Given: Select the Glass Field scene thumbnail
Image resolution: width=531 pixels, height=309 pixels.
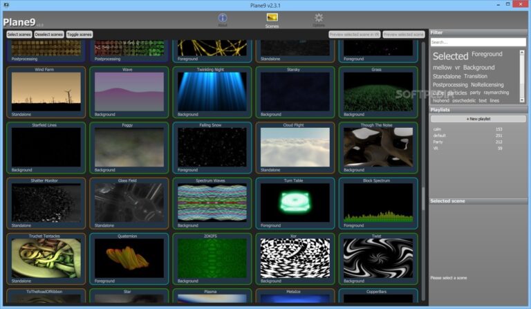Looking at the screenshot, I should tap(129, 203).
